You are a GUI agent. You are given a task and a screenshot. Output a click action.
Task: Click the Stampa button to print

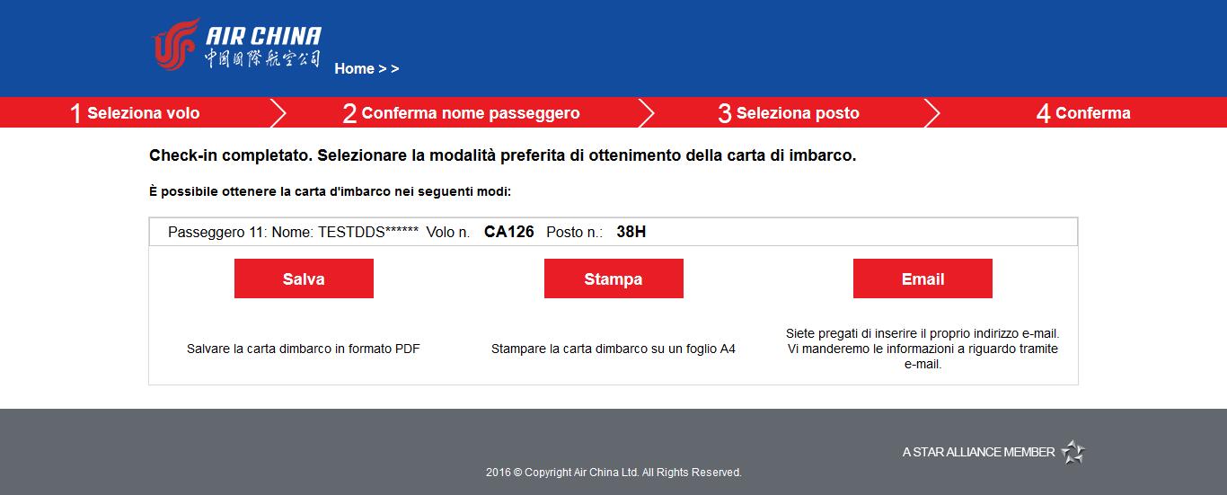point(613,278)
